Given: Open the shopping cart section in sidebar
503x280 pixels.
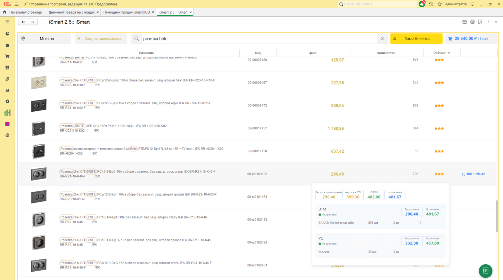Looking at the screenshot, I should [x=7, y=56].
